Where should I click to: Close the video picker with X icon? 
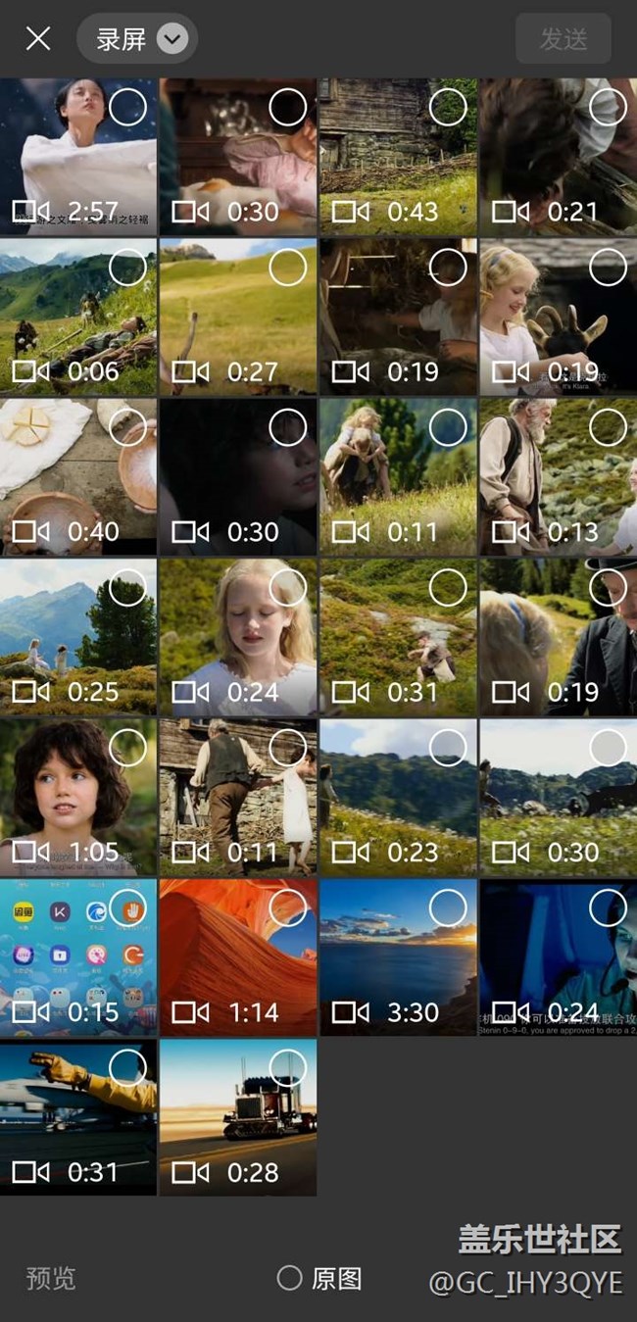tap(38, 38)
